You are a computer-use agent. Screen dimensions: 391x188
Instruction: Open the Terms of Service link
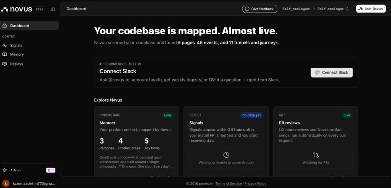pyautogui.click(x=228, y=184)
